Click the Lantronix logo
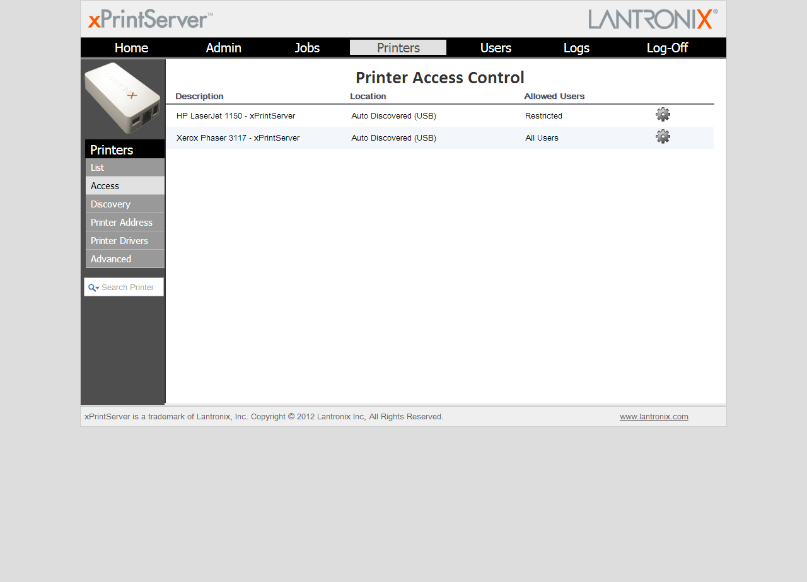This screenshot has height=582, width=807. 653,19
